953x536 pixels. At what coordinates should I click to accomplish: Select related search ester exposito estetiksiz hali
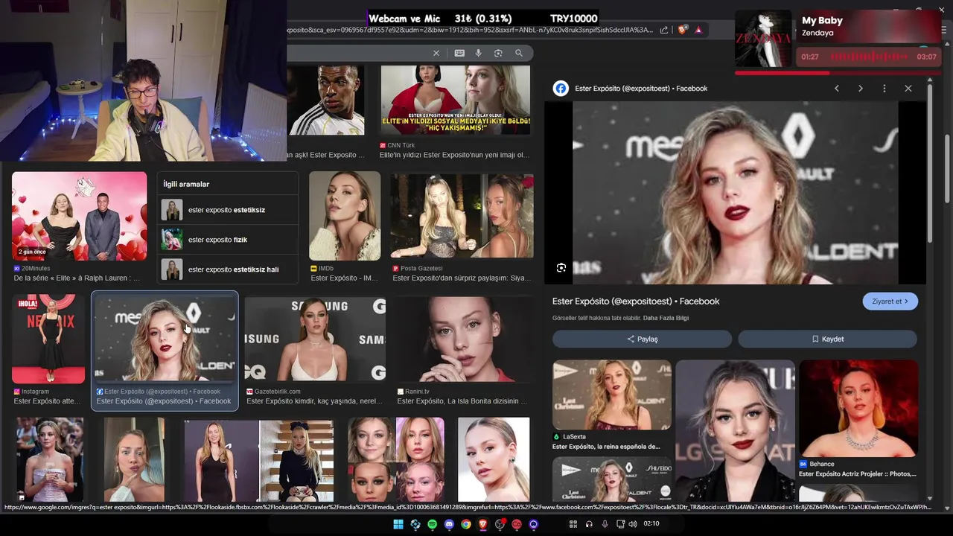(227, 269)
